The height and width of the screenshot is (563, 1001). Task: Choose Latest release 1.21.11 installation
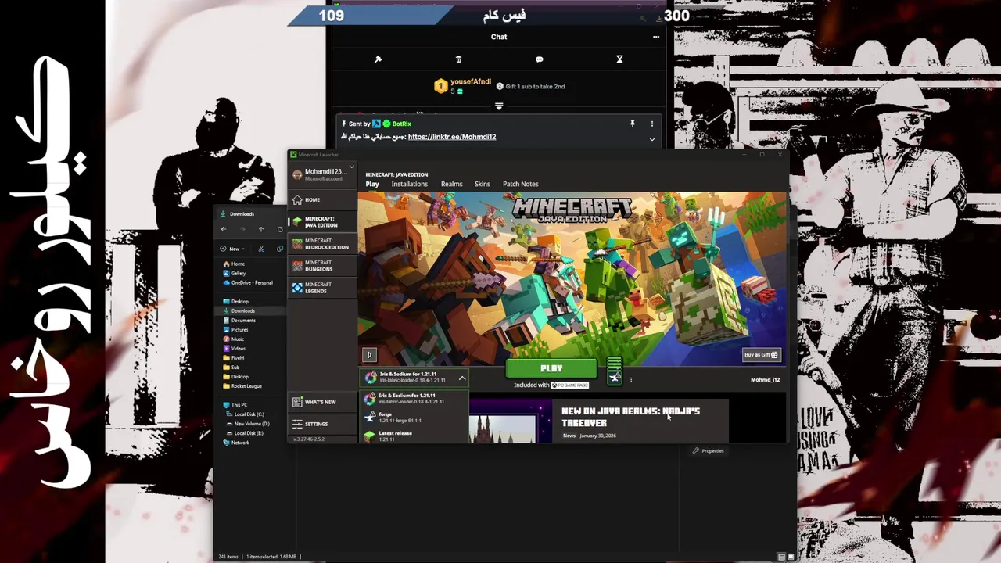414,436
